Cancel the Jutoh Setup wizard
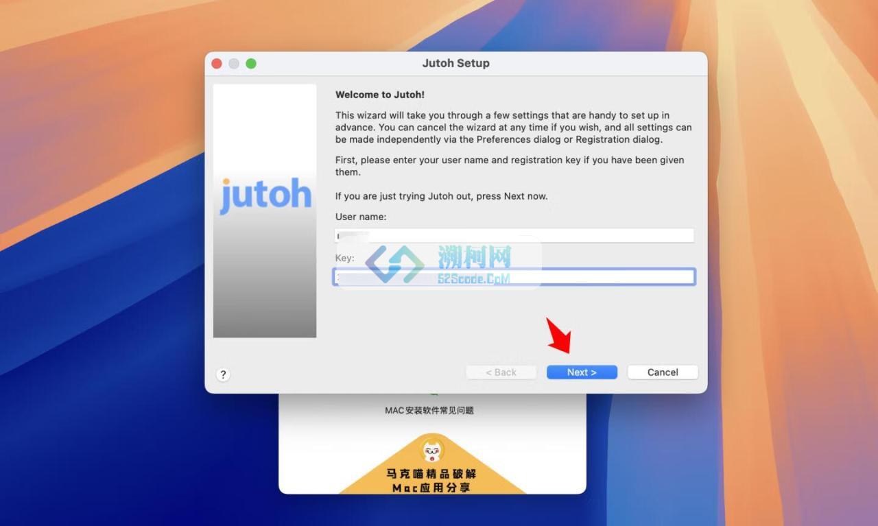Viewport: 878px width, 526px height. [663, 372]
